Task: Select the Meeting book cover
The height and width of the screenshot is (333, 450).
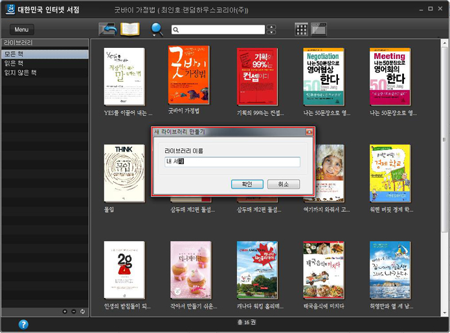Action: click(390, 76)
